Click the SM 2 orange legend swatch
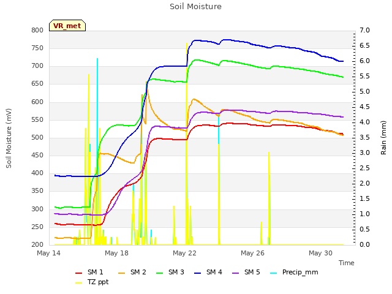Screen dimensions: 392x294 [x=121, y=273]
